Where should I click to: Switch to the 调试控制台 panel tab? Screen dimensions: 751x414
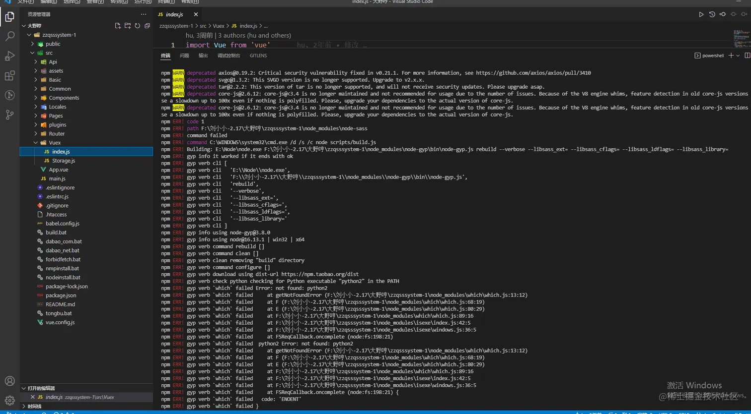(228, 56)
